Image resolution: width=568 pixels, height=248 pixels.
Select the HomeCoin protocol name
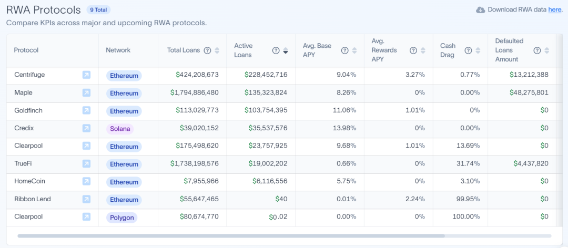point(29,181)
